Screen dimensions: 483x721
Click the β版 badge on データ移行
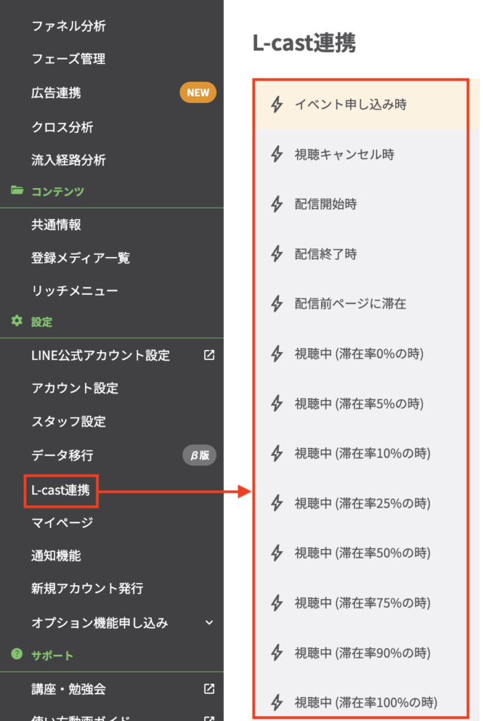199,456
